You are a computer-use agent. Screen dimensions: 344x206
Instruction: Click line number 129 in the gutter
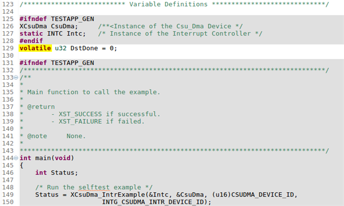7,48
